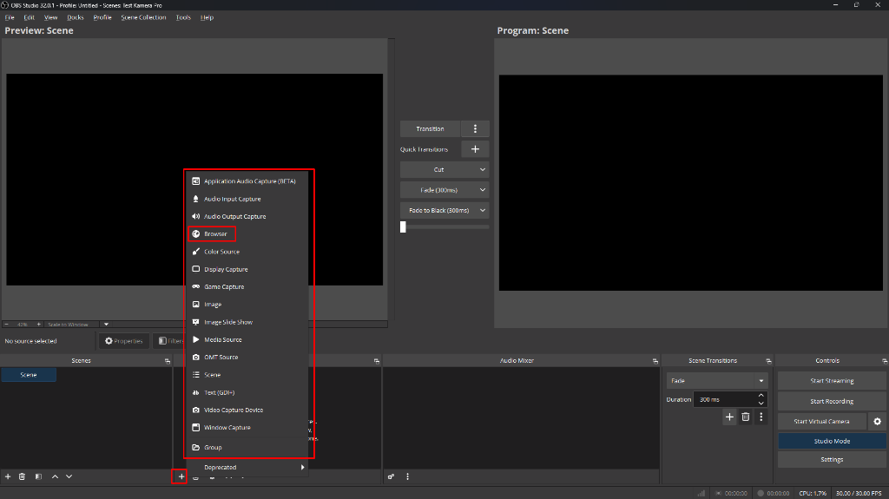
Task: Choose Audio Input Capture source
Action: 247,199
